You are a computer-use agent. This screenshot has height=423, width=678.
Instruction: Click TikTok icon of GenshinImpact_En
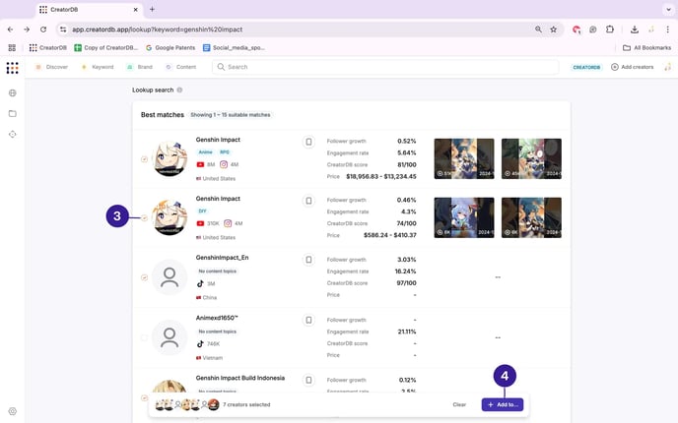[x=200, y=283]
